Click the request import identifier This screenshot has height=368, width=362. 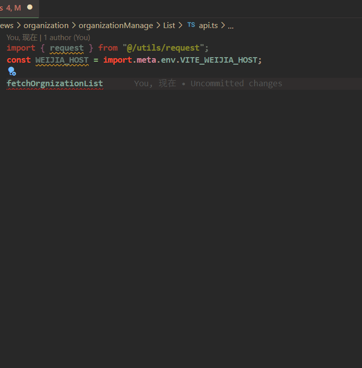pyautogui.click(x=67, y=48)
